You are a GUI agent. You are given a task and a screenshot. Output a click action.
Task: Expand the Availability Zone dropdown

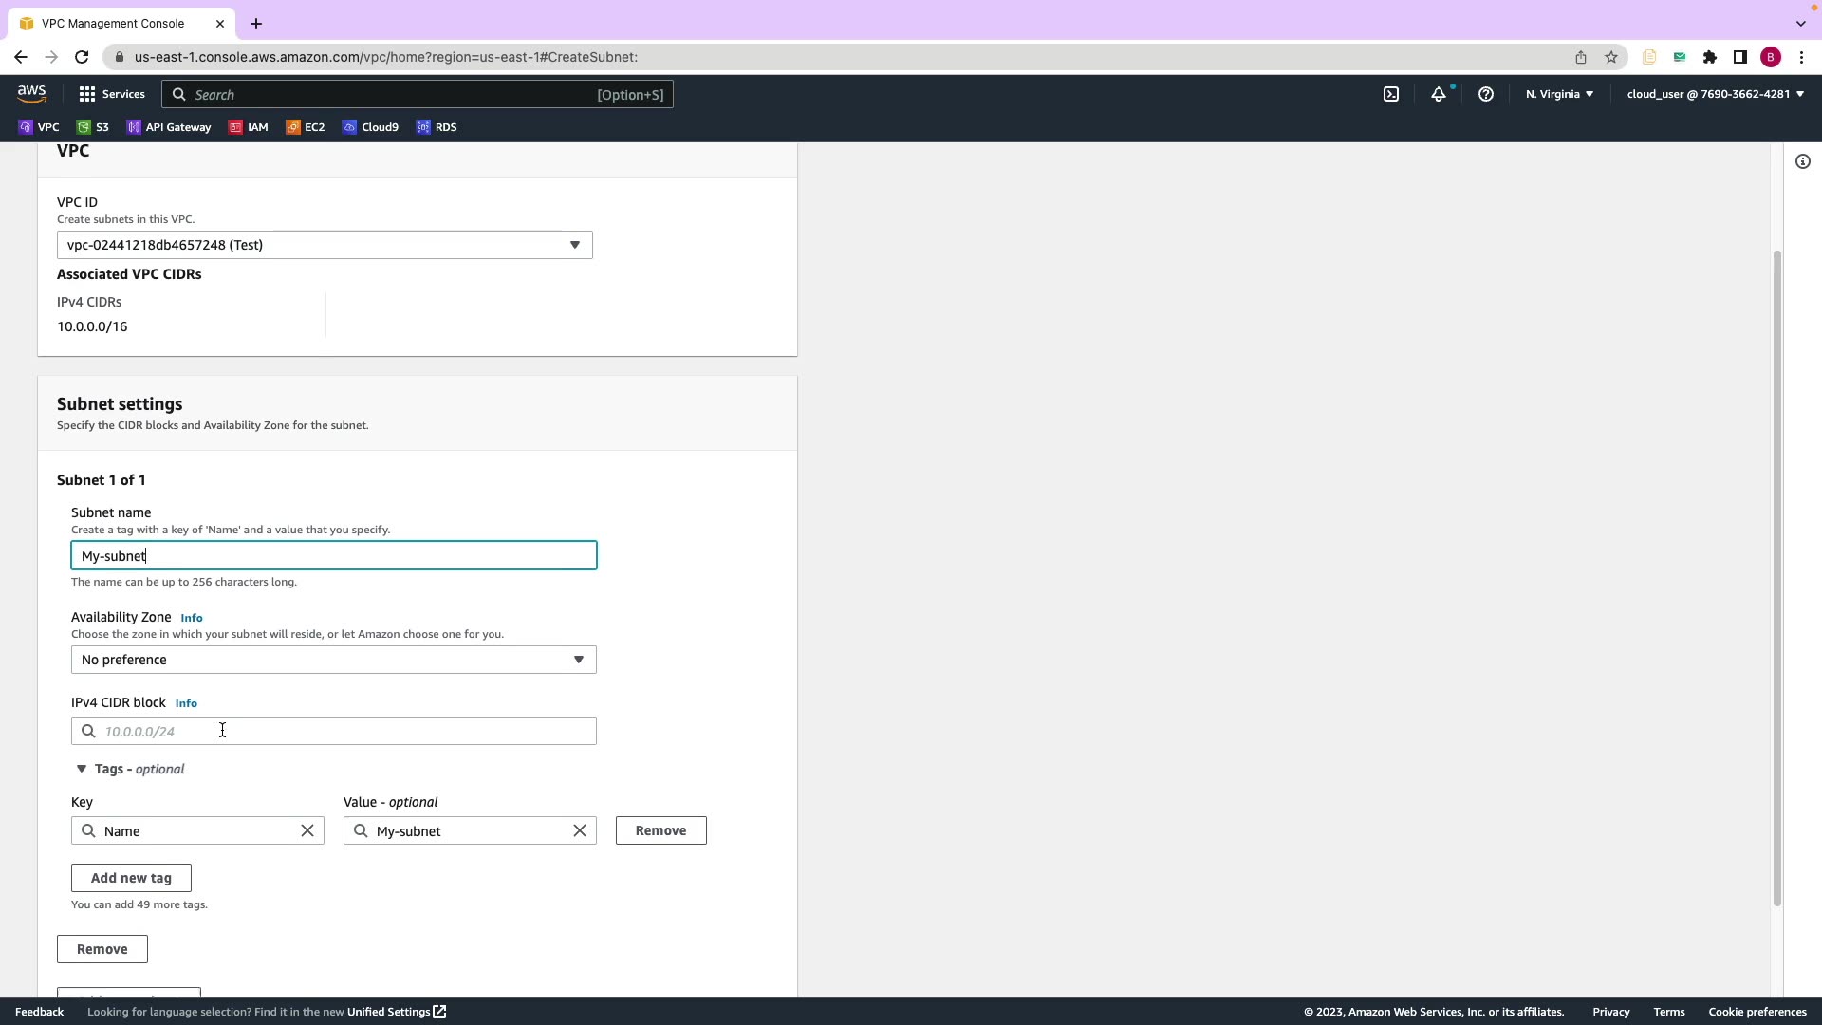tap(333, 660)
